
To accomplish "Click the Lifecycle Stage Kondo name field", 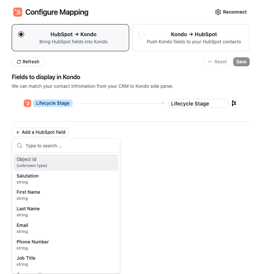I will click(198, 103).
